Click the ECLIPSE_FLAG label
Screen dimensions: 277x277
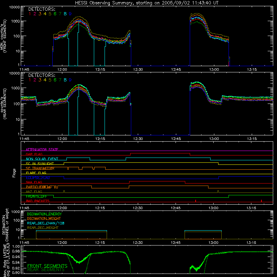38,178
